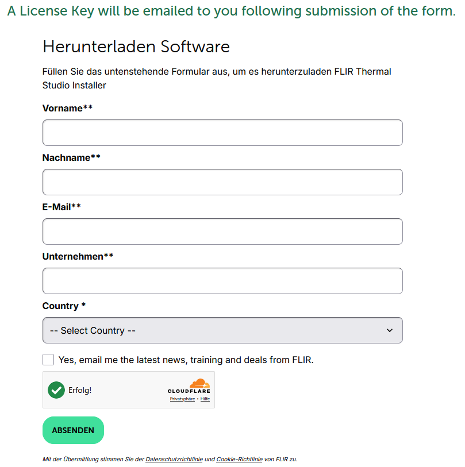Click the 'Erfolg!' verification text

pyautogui.click(x=80, y=390)
